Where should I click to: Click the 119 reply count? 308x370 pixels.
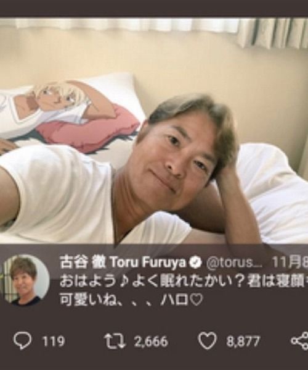pos(53,341)
